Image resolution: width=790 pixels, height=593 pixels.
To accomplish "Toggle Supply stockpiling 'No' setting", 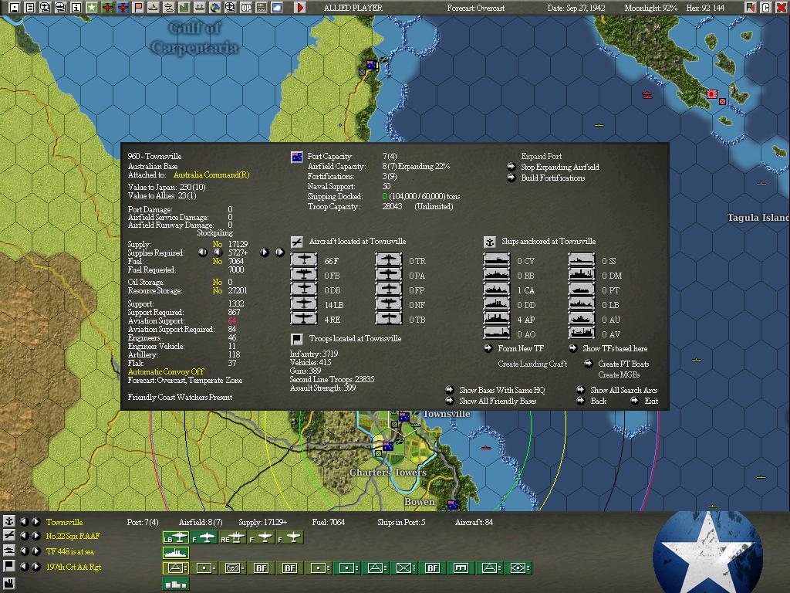I will point(217,244).
